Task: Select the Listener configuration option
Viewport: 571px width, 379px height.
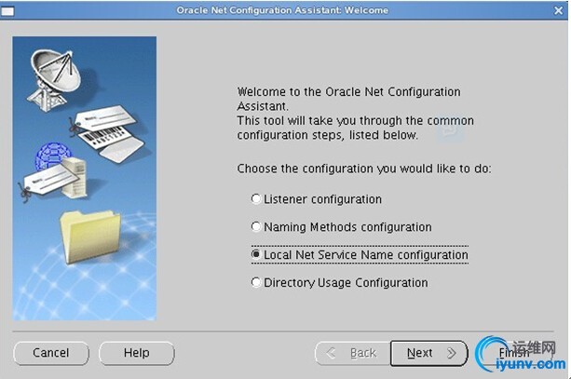Action: [x=257, y=199]
